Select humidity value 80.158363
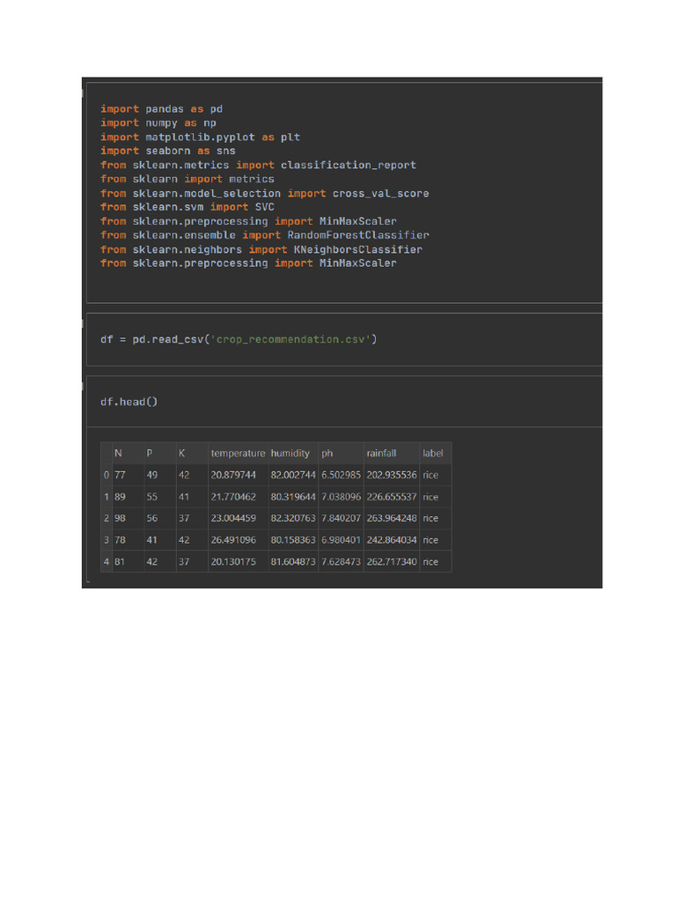This screenshot has width=676, height=902. pyautogui.click(x=293, y=540)
